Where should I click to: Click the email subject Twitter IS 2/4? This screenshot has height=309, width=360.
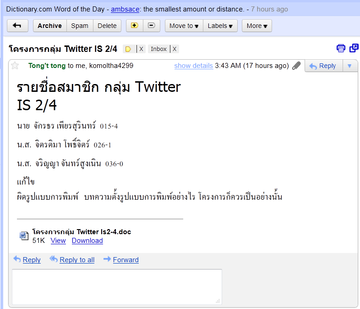point(63,49)
